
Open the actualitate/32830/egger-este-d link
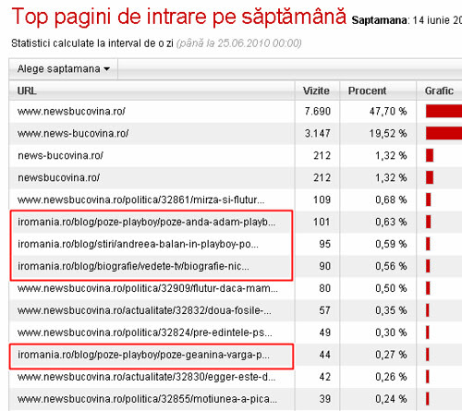coord(147,377)
